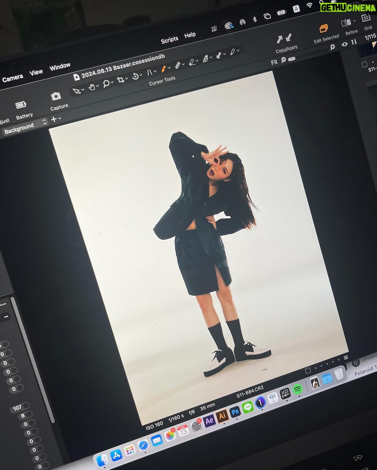This screenshot has height=470, width=377.
Task: Open Spotify from the Dock
Action: (297, 389)
